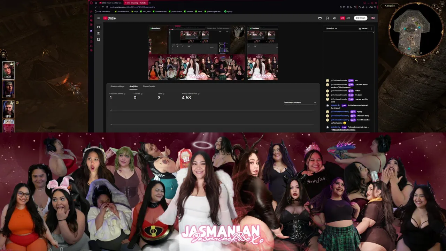
Task: Click the share arrow icon in Studio header
Action: [334, 18]
